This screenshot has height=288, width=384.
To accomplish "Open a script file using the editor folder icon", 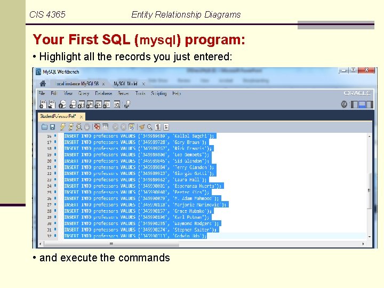I will [44, 127].
